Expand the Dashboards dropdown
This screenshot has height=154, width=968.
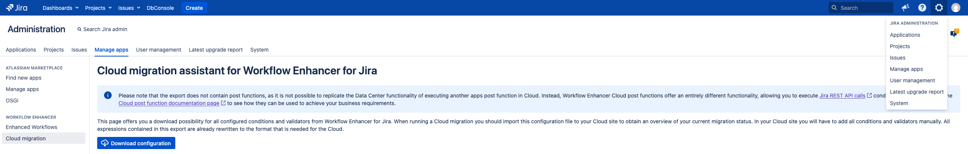click(x=60, y=8)
